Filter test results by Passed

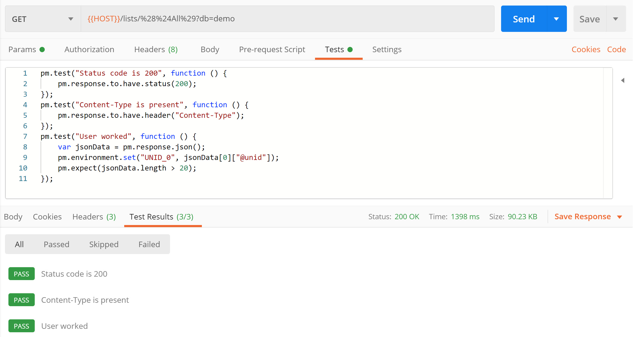click(56, 244)
